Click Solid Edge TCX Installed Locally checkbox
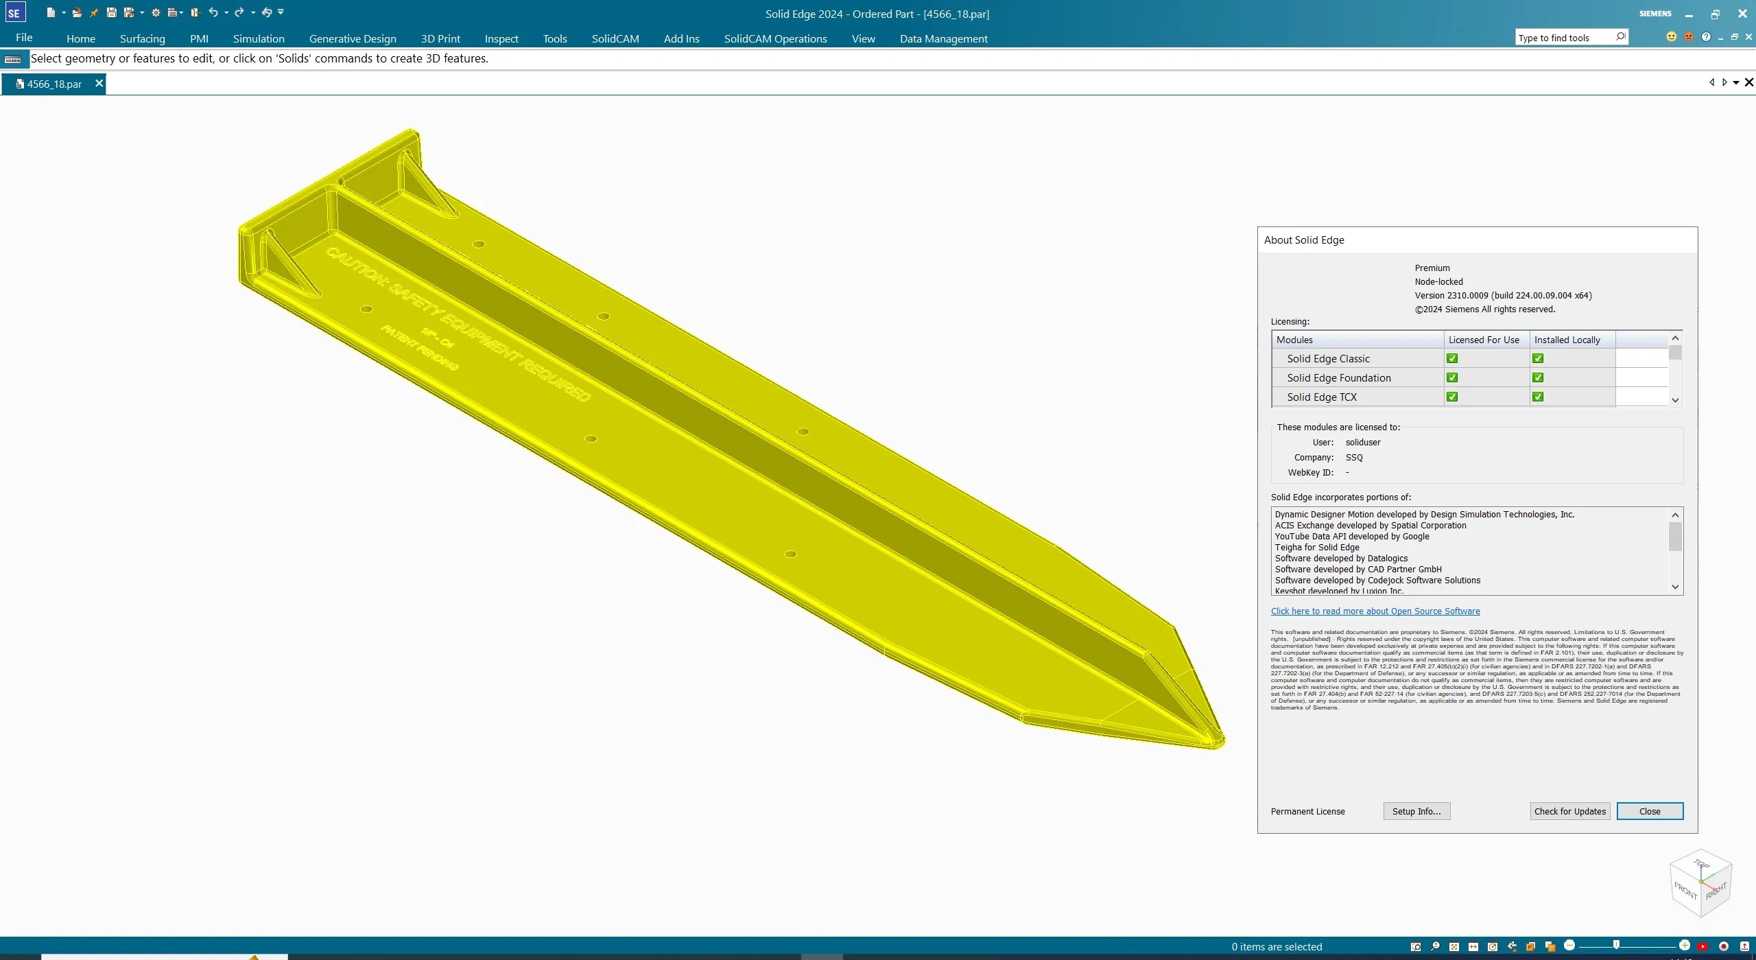Image resolution: width=1756 pixels, height=960 pixels. click(x=1538, y=397)
